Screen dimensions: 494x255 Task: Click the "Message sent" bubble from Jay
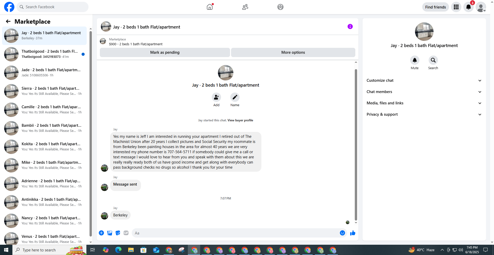pyautogui.click(x=125, y=185)
